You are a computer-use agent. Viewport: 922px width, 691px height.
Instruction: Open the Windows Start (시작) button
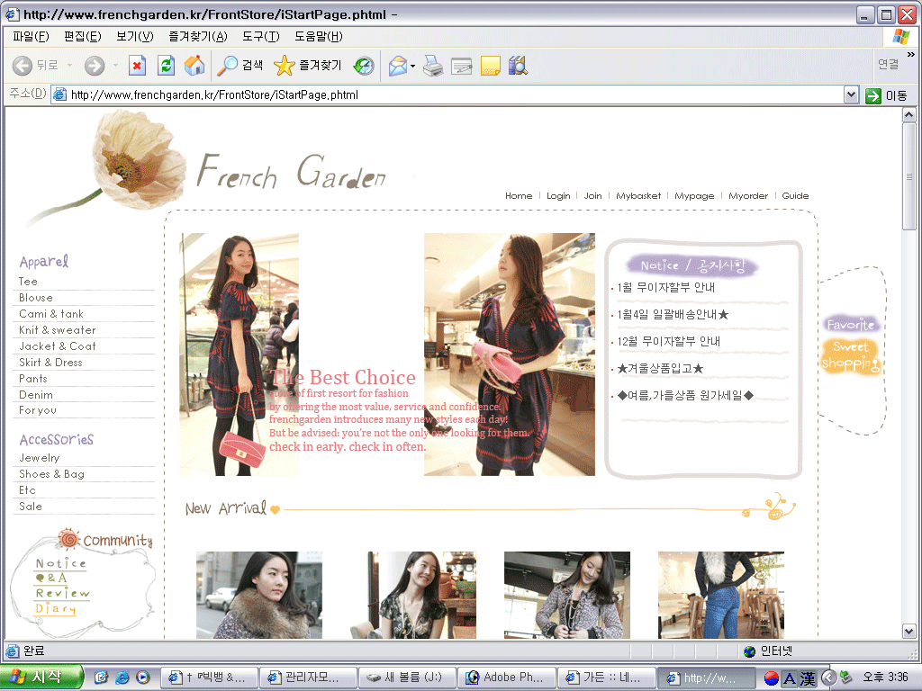(40, 678)
